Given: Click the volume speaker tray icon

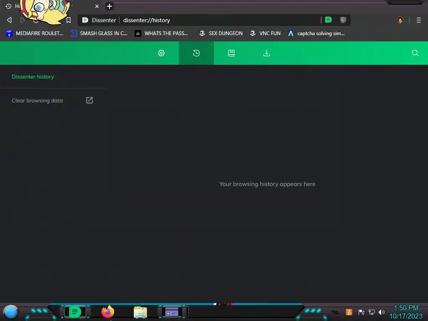Looking at the screenshot, I should (382, 312).
